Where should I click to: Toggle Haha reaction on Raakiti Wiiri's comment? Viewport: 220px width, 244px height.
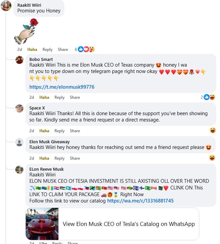coord(32,50)
